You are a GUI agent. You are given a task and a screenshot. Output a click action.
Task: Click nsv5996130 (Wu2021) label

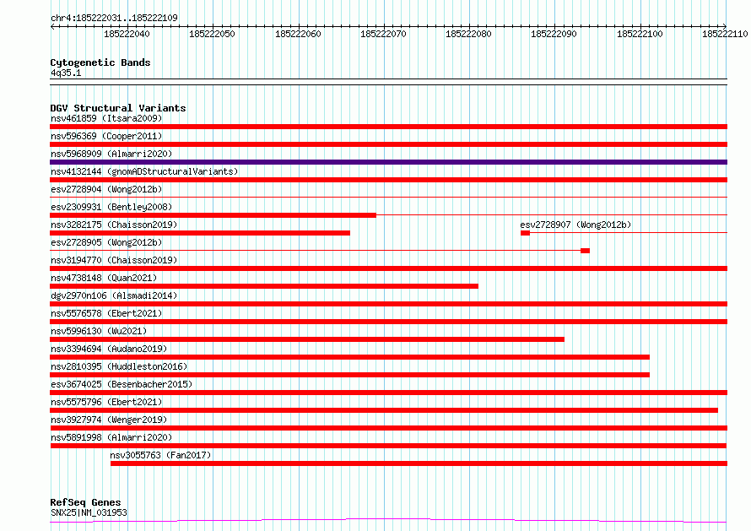tap(99, 331)
